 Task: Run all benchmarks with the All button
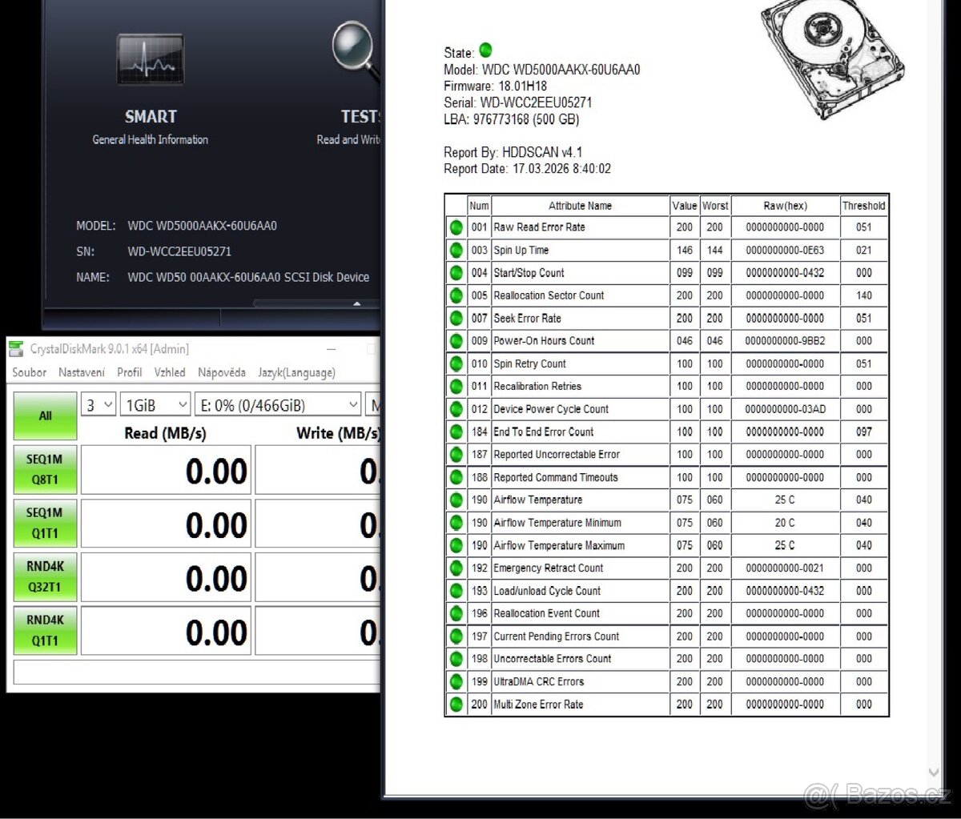[45, 416]
